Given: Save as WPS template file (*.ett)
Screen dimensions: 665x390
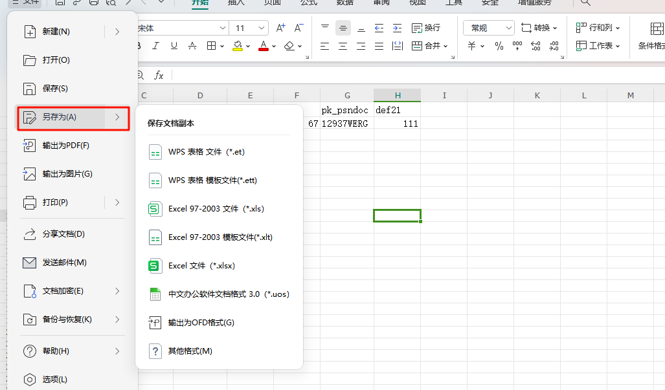Looking at the screenshot, I should pyautogui.click(x=219, y=180).
